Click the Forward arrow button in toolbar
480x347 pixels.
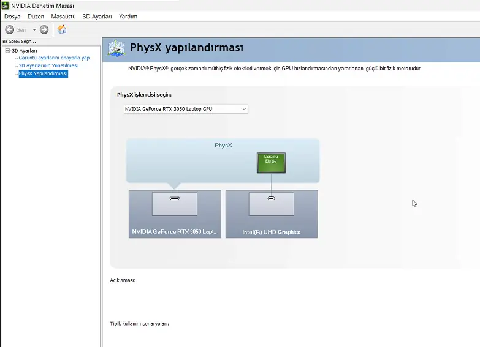pos(44,29)
